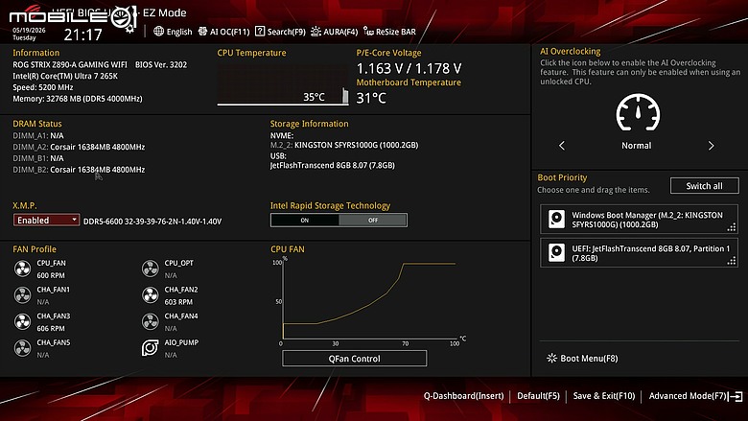Open the X.M.P. Enabled dropdown
Viewport: 748px width, 421px height.
(x=46, y=221)
